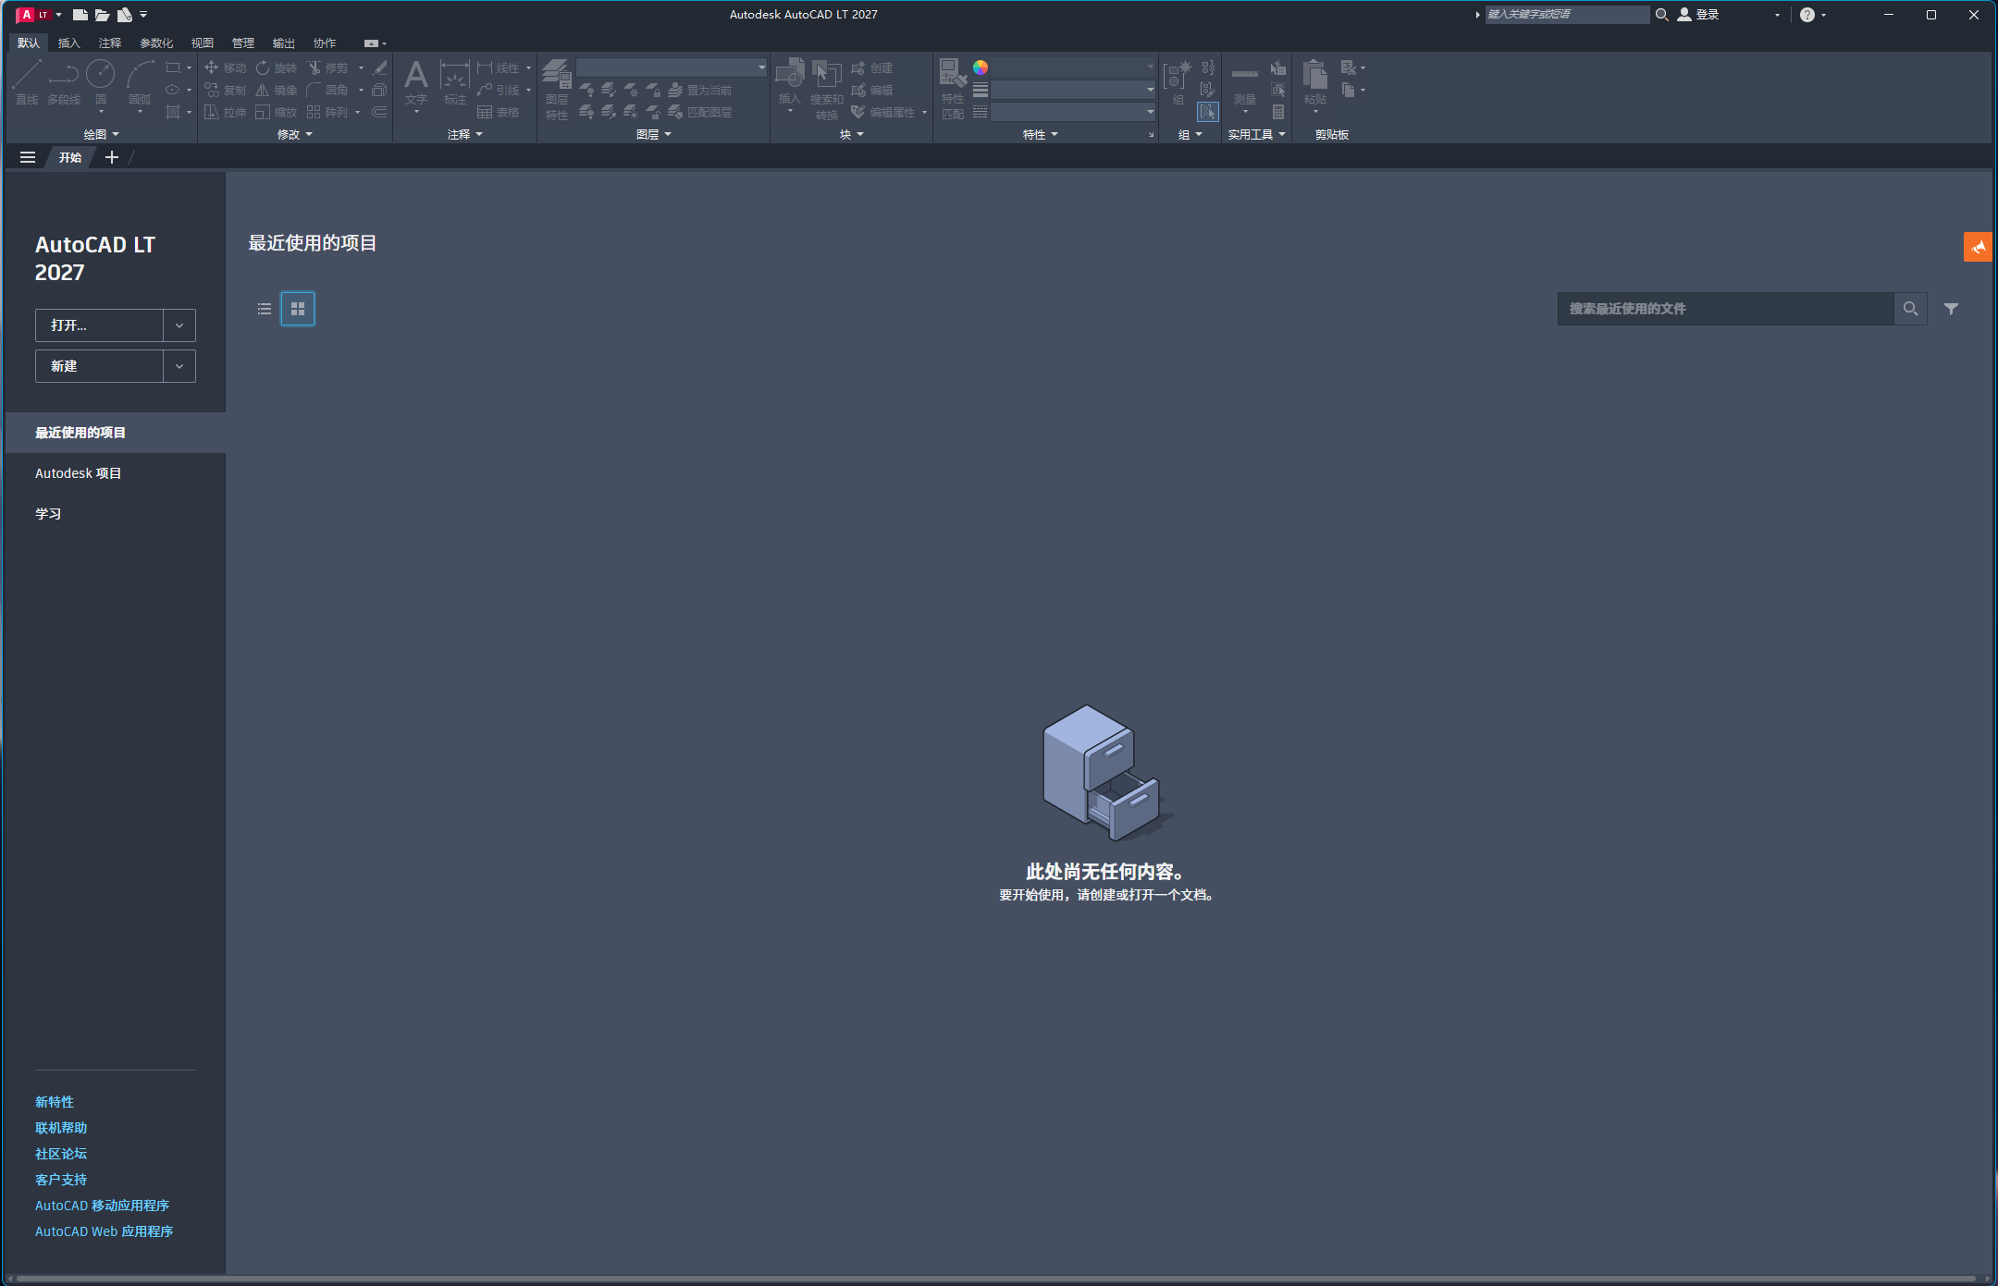This screenshot has width=1998, height=1286.
Task: Open the hamburger file tab menu
Action: pyautogui.click(x=28, y=157)
